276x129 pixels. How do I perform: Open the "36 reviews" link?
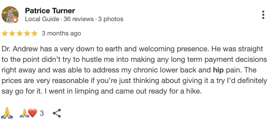click(79, 19)
